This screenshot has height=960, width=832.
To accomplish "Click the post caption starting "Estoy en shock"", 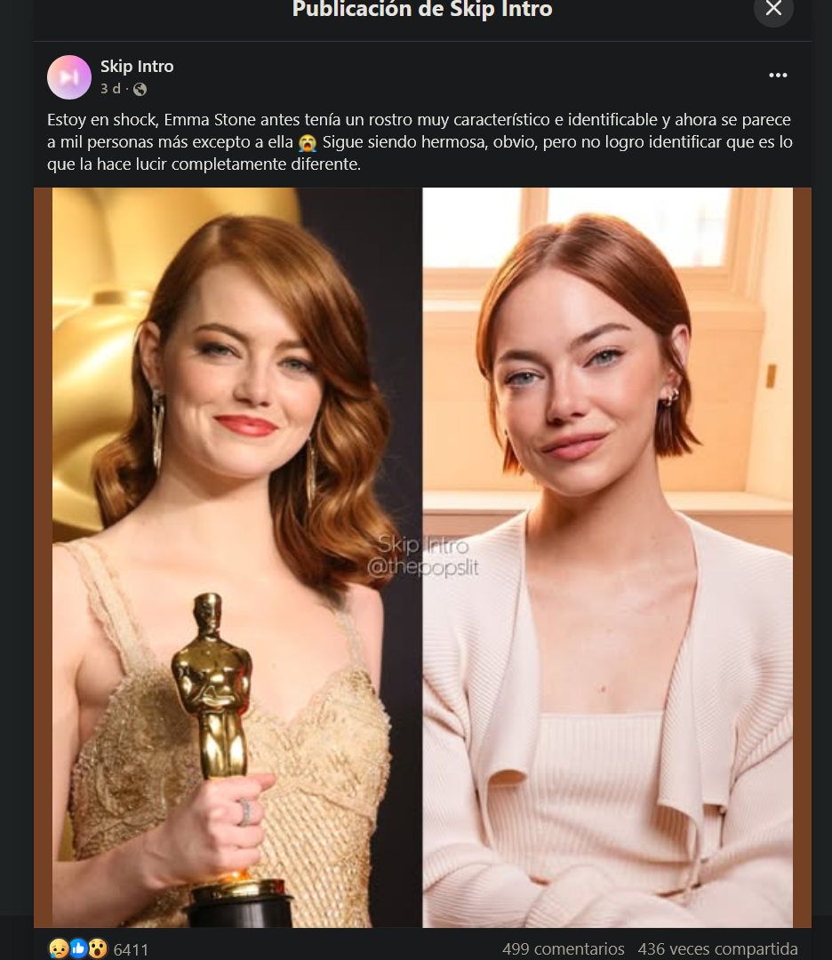I will coord(418,142).
